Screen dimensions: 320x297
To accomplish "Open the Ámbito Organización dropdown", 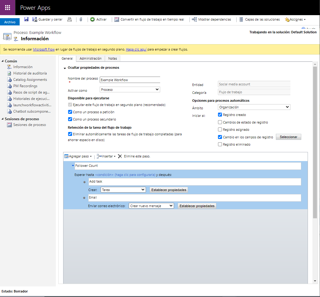I will [254, 107].
